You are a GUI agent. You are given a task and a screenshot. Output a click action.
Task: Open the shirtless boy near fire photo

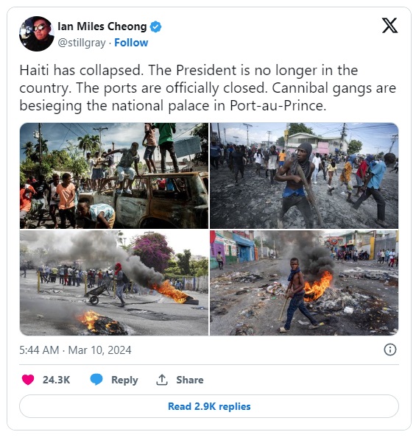(304, 283)
